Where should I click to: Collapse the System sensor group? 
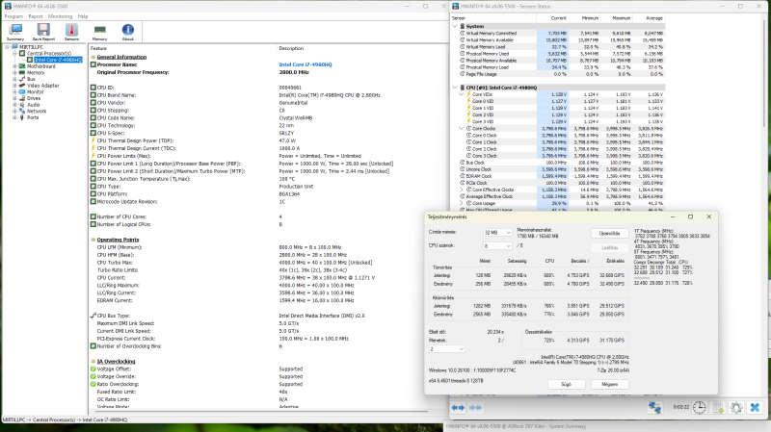coord(455,26)
